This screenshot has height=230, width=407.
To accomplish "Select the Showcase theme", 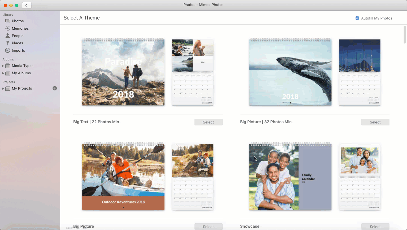I will pos(375,227).
